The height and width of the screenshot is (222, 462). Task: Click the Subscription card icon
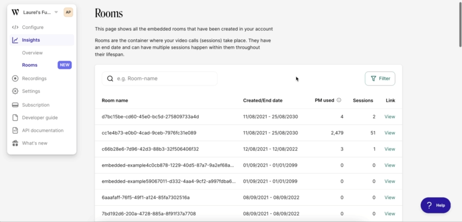pos(15,105)
